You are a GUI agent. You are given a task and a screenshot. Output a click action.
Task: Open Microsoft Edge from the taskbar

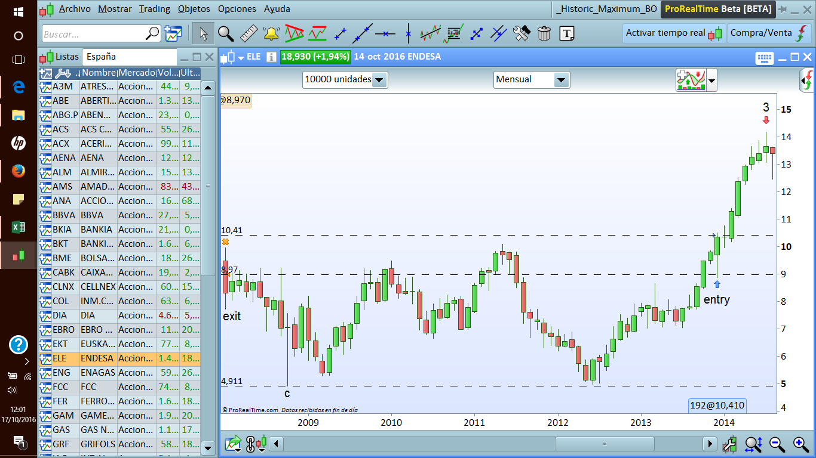pyautogui.click(x=19, y=87)
